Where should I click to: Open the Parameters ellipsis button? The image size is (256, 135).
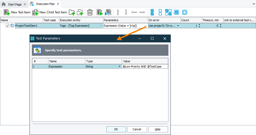coord(145,26)
